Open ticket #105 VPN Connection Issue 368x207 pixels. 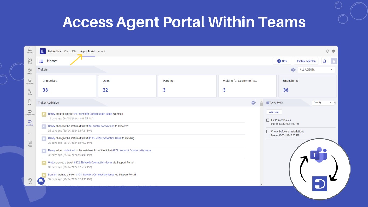point(105,138)
